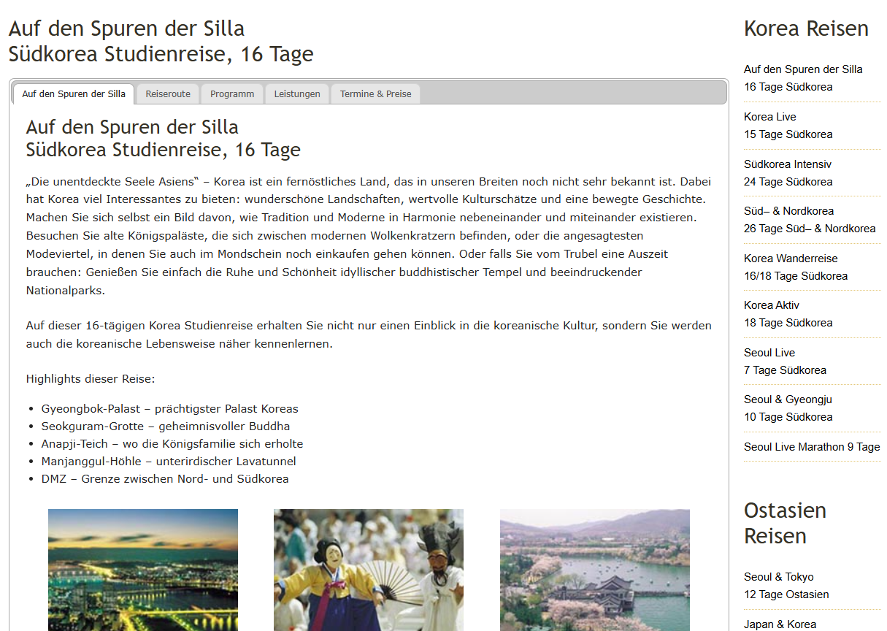887x631 pixels.
Task: Open the Seoul night skyline photo
Action: click(143, 570)
